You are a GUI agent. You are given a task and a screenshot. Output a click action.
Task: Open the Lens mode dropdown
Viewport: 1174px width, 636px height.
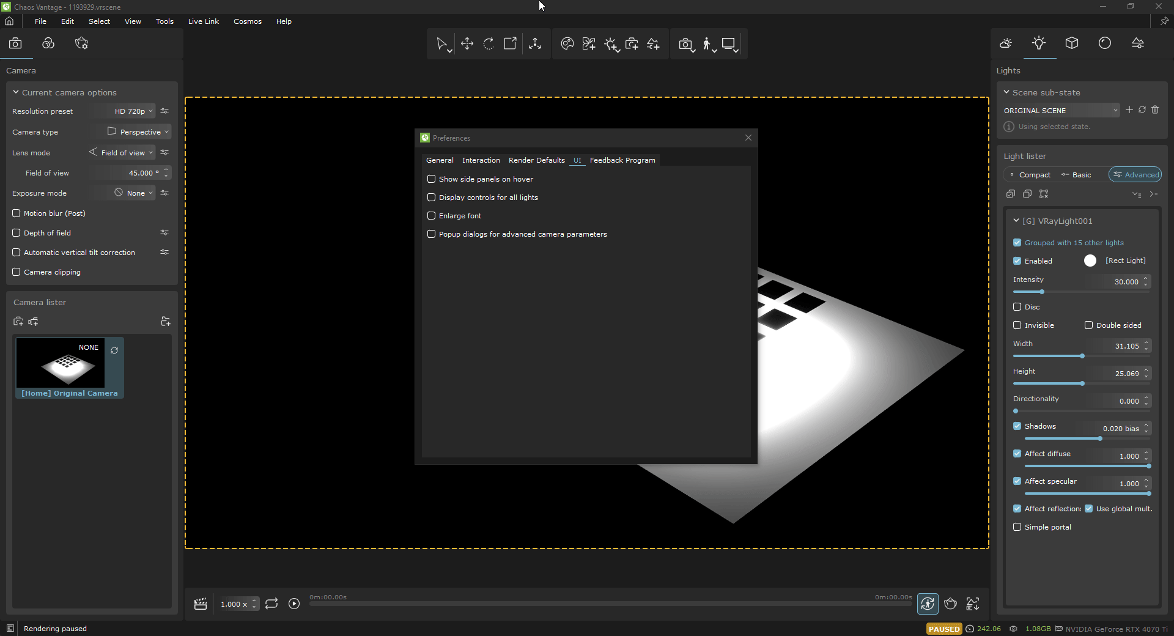pos(121,153)
